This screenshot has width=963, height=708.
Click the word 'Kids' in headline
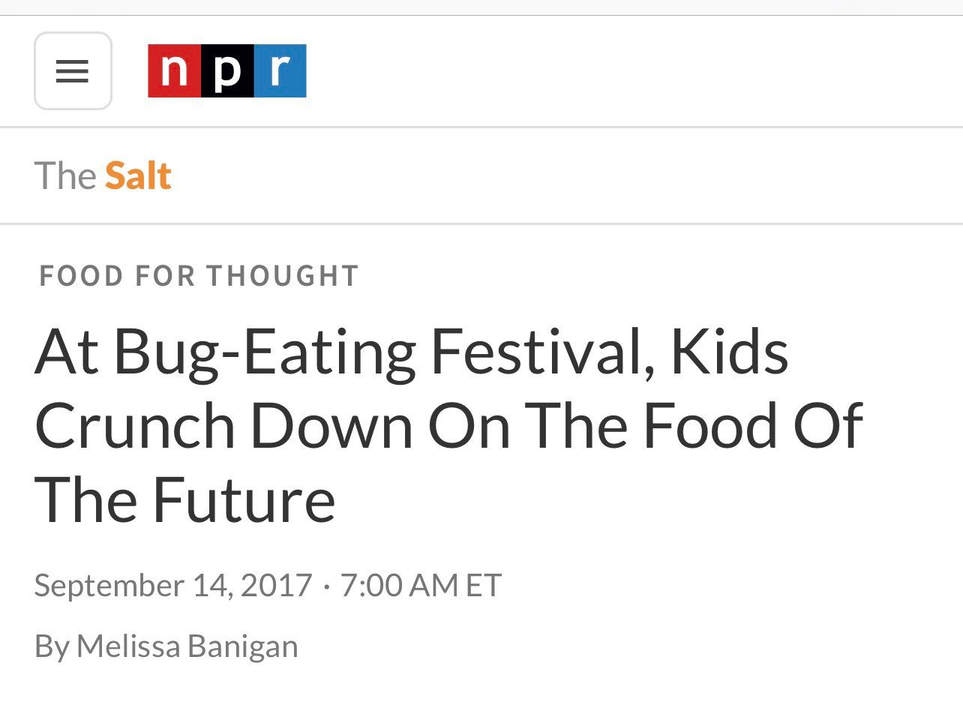tap(729, 352)
